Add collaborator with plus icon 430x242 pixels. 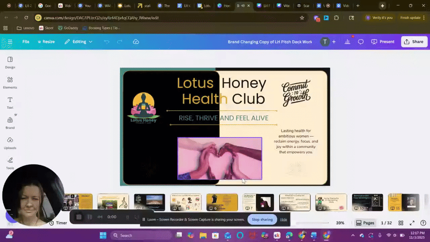334,42
